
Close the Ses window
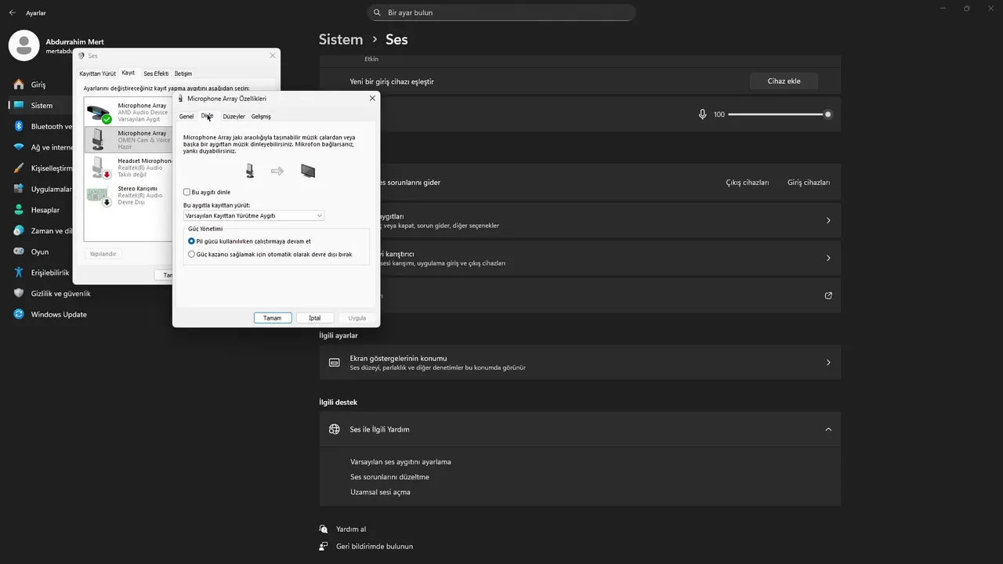click(273, 56)
